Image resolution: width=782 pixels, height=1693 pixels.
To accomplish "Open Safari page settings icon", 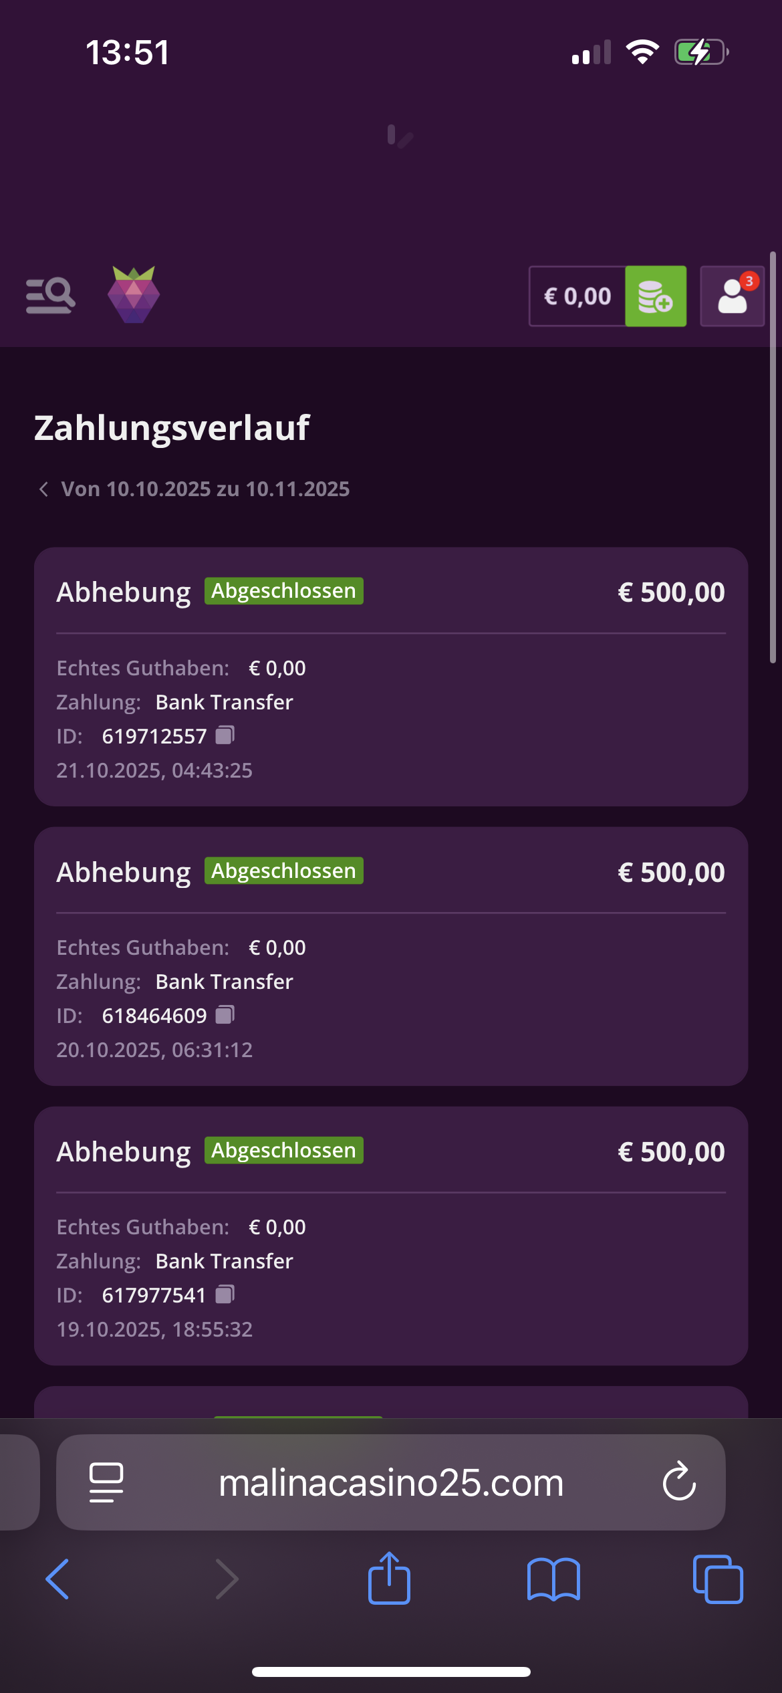I will point(106,1482).
